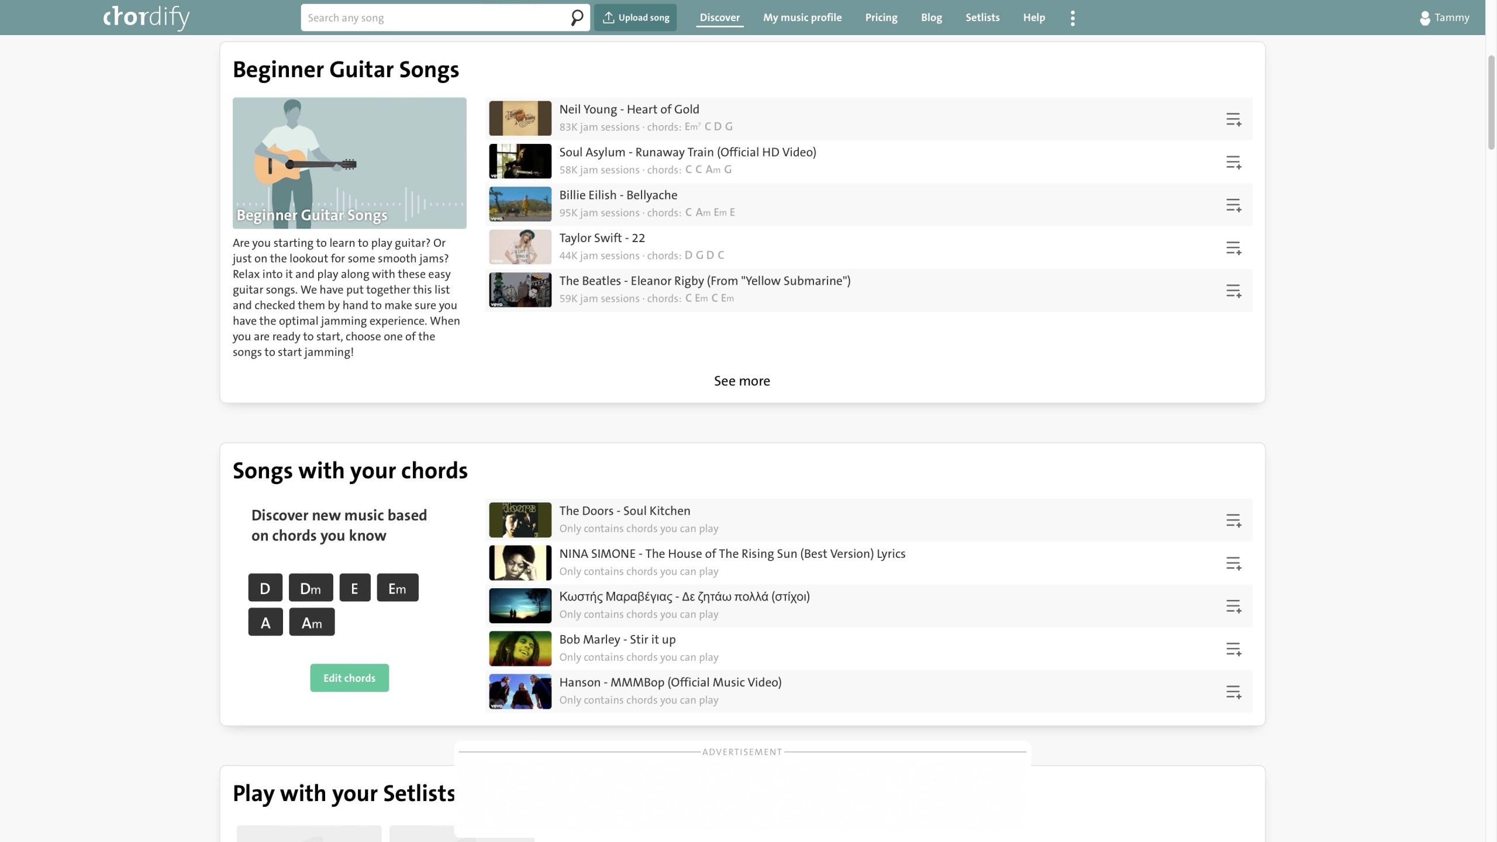The height and width of the screenshot is (842, 1497).
Task: Add Billie Eilish Bellyache to setlist
Action: (1233, 205)
